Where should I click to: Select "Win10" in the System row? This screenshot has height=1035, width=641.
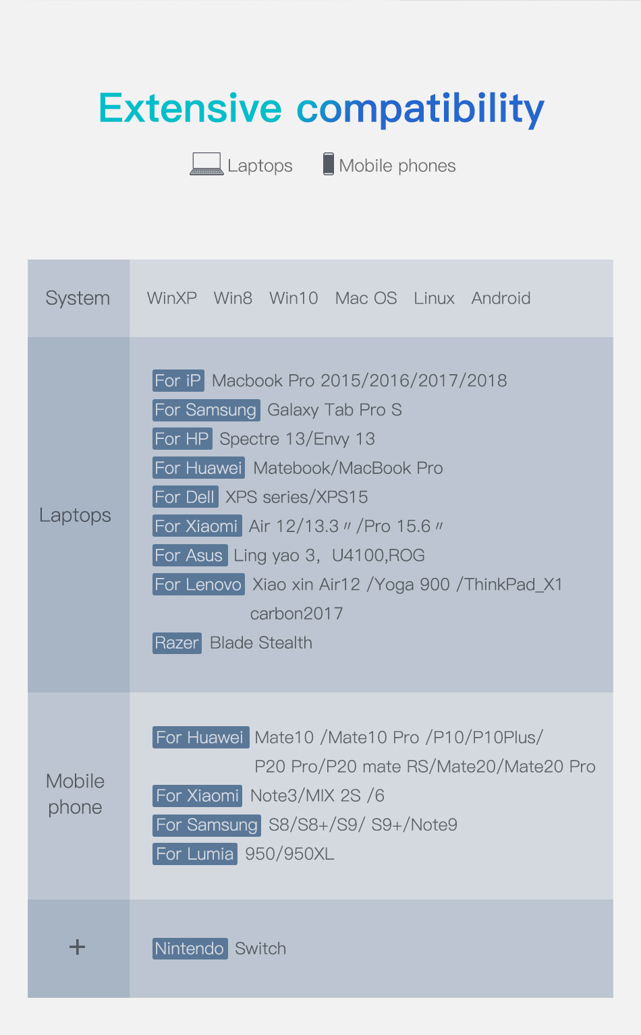[x=294, y=298]
